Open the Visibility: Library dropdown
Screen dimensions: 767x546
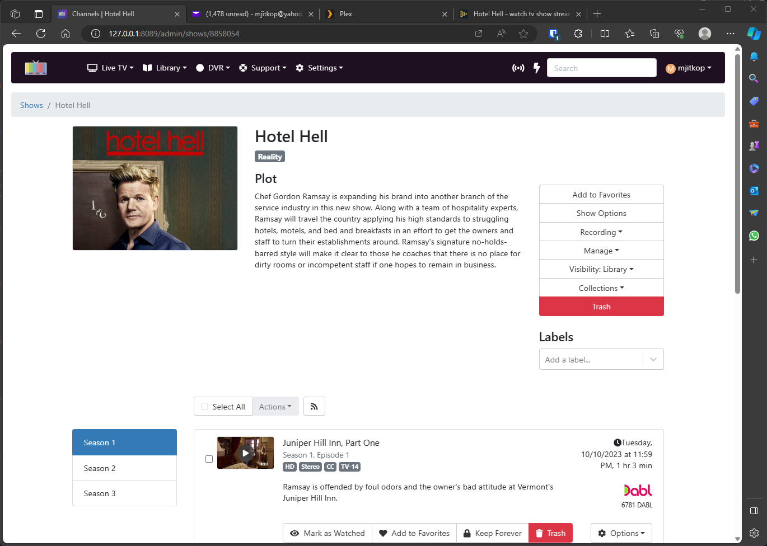click(601, 269)
